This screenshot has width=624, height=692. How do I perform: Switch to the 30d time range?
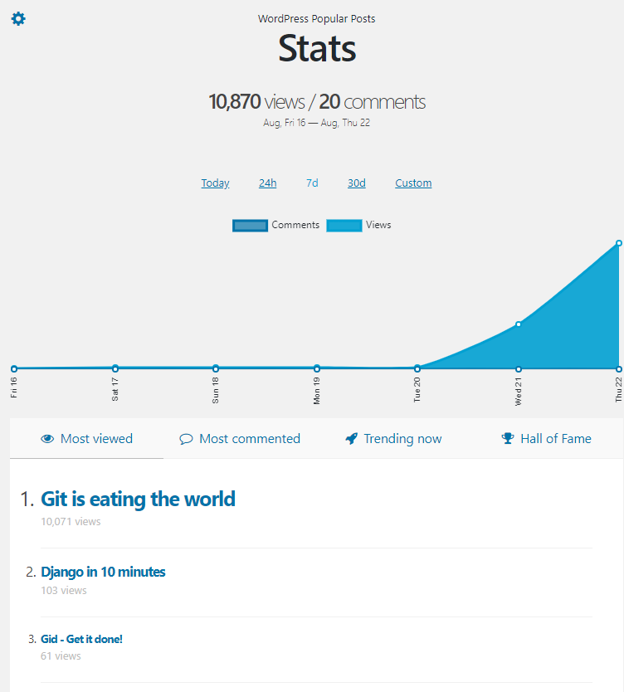coord(356,183)
